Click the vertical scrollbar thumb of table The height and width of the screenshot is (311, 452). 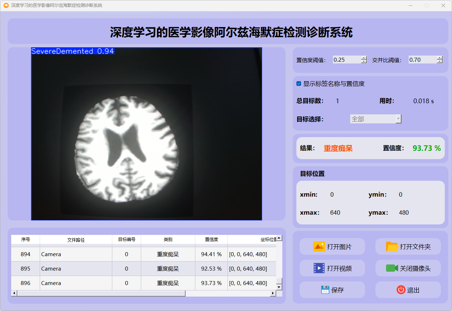point(279,281)
